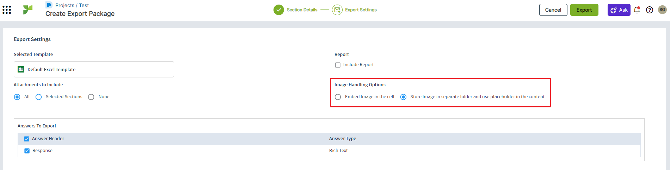670x170 pixels.
Task: Click the Excel icon in Default Excel Template
Action: pyautogui.click(x=21, y=69)
